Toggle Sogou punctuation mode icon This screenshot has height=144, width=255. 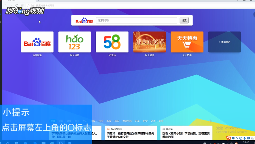[237, 138]
